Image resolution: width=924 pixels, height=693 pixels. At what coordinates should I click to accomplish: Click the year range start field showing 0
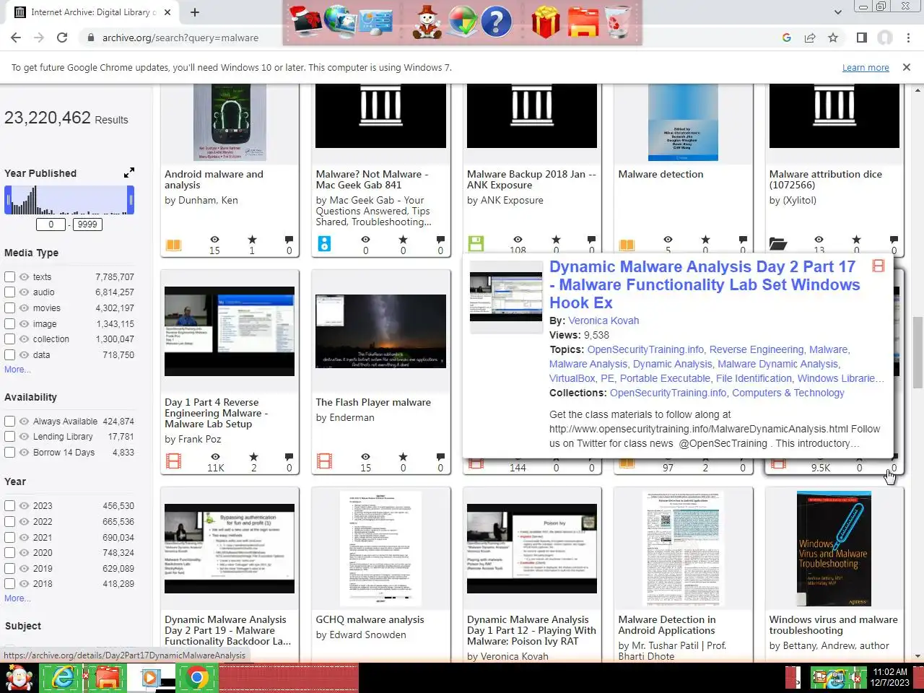point(51,225)
